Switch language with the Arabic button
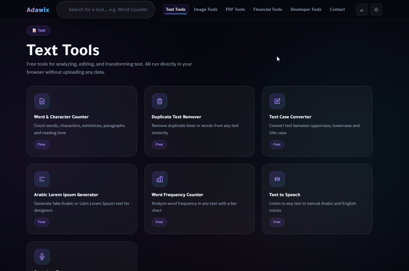 362,10
